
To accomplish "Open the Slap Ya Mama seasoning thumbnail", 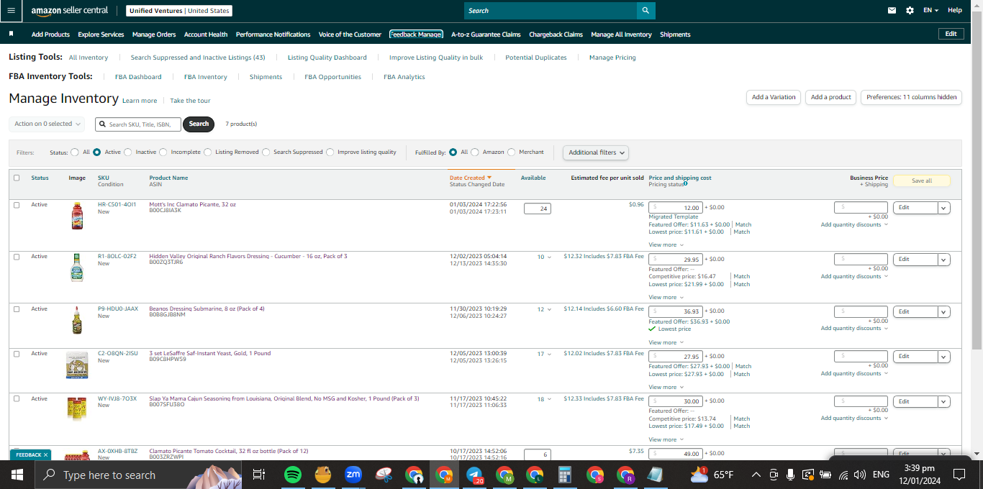I will pos(77,408).
